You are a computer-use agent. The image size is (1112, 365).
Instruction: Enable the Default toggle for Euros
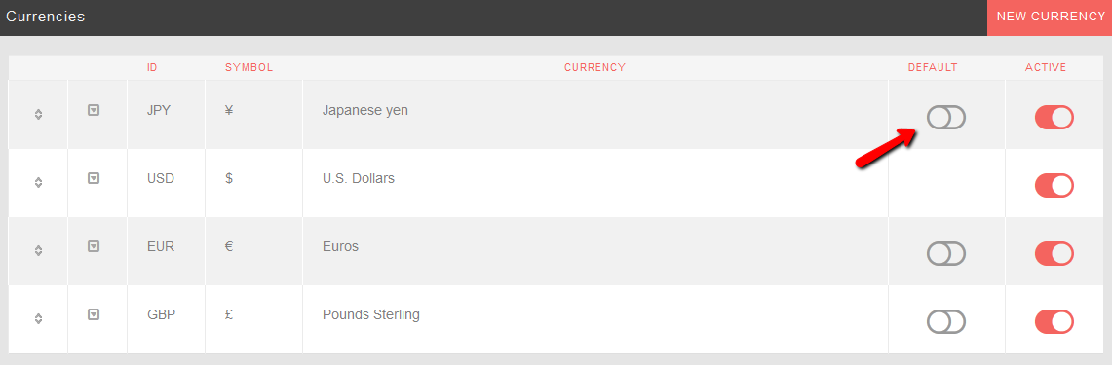click(946, 254)
